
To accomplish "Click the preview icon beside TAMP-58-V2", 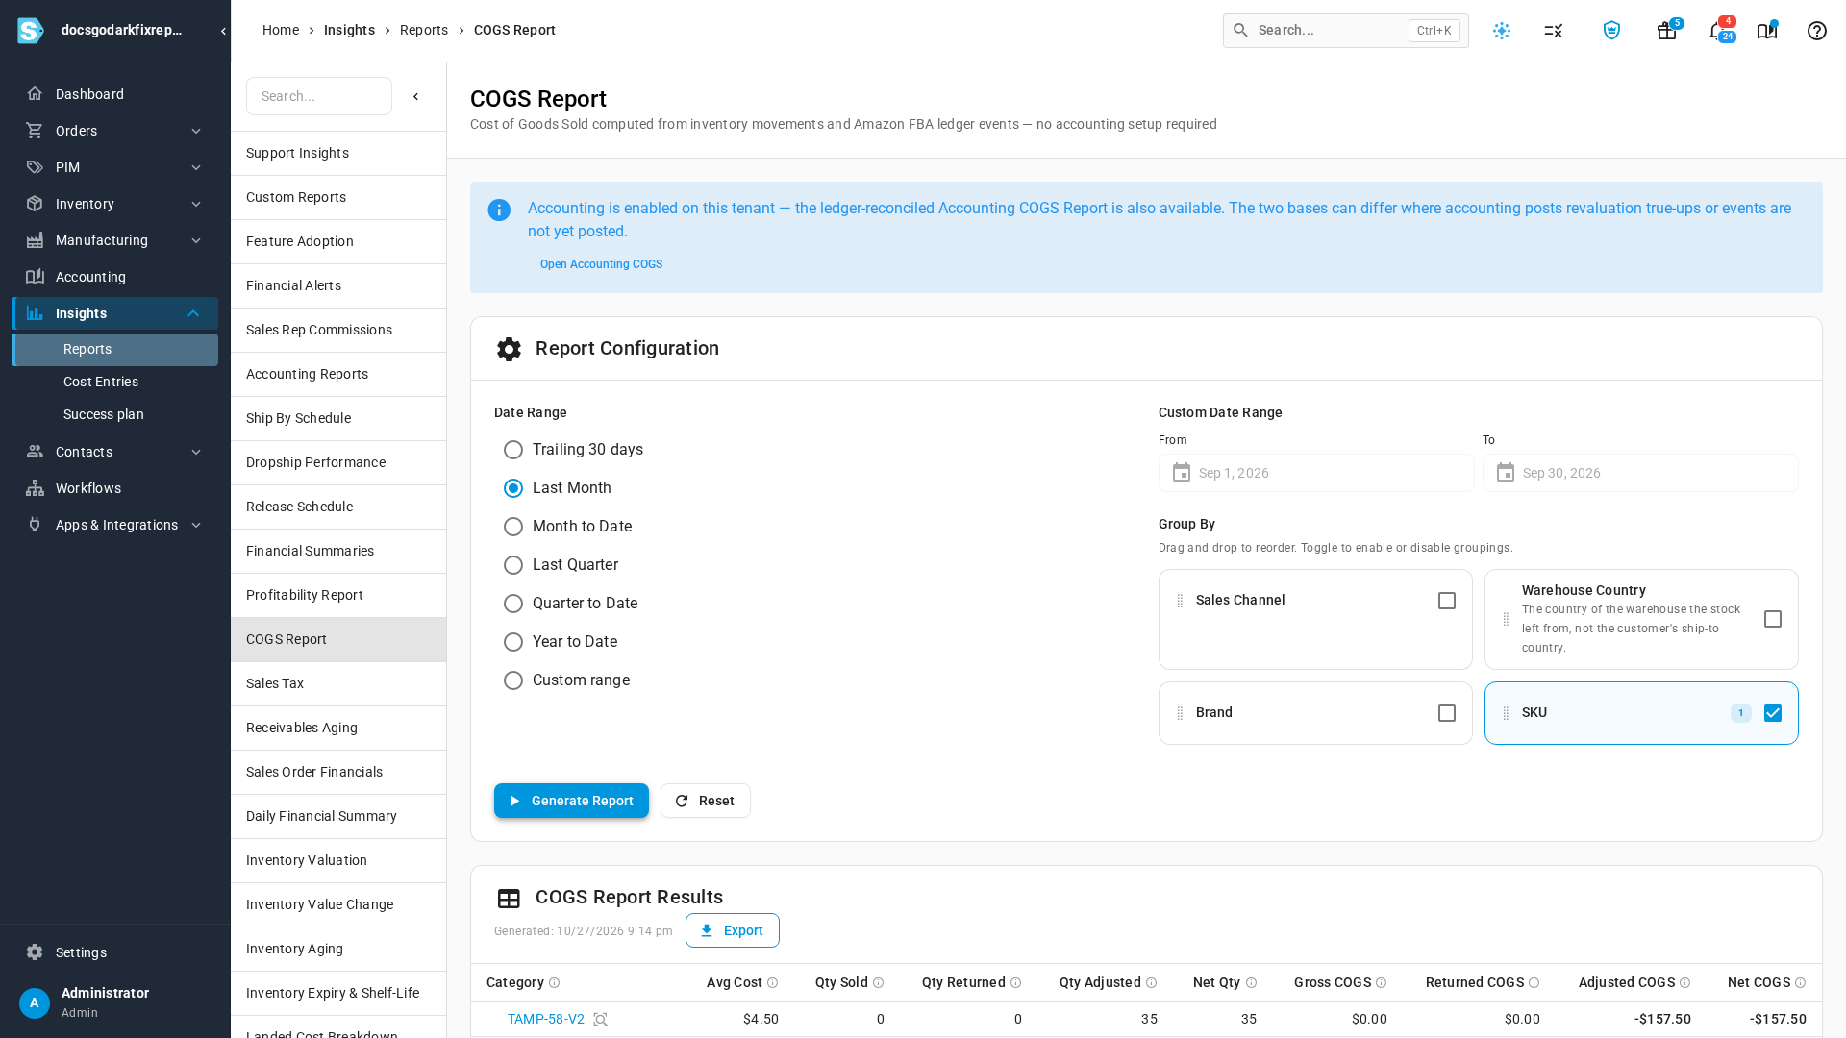I will tap(601, 1020).
